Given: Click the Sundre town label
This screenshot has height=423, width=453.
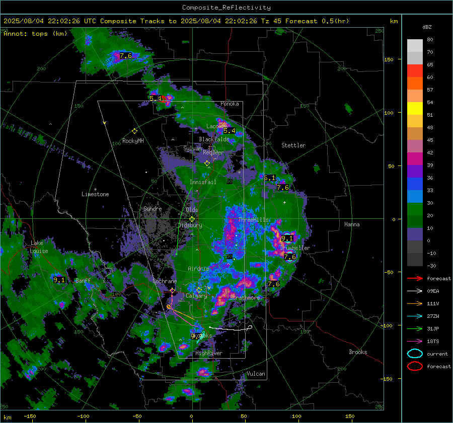Looking at the screenshot, I should pyautogui.click(x=153, y=209).
